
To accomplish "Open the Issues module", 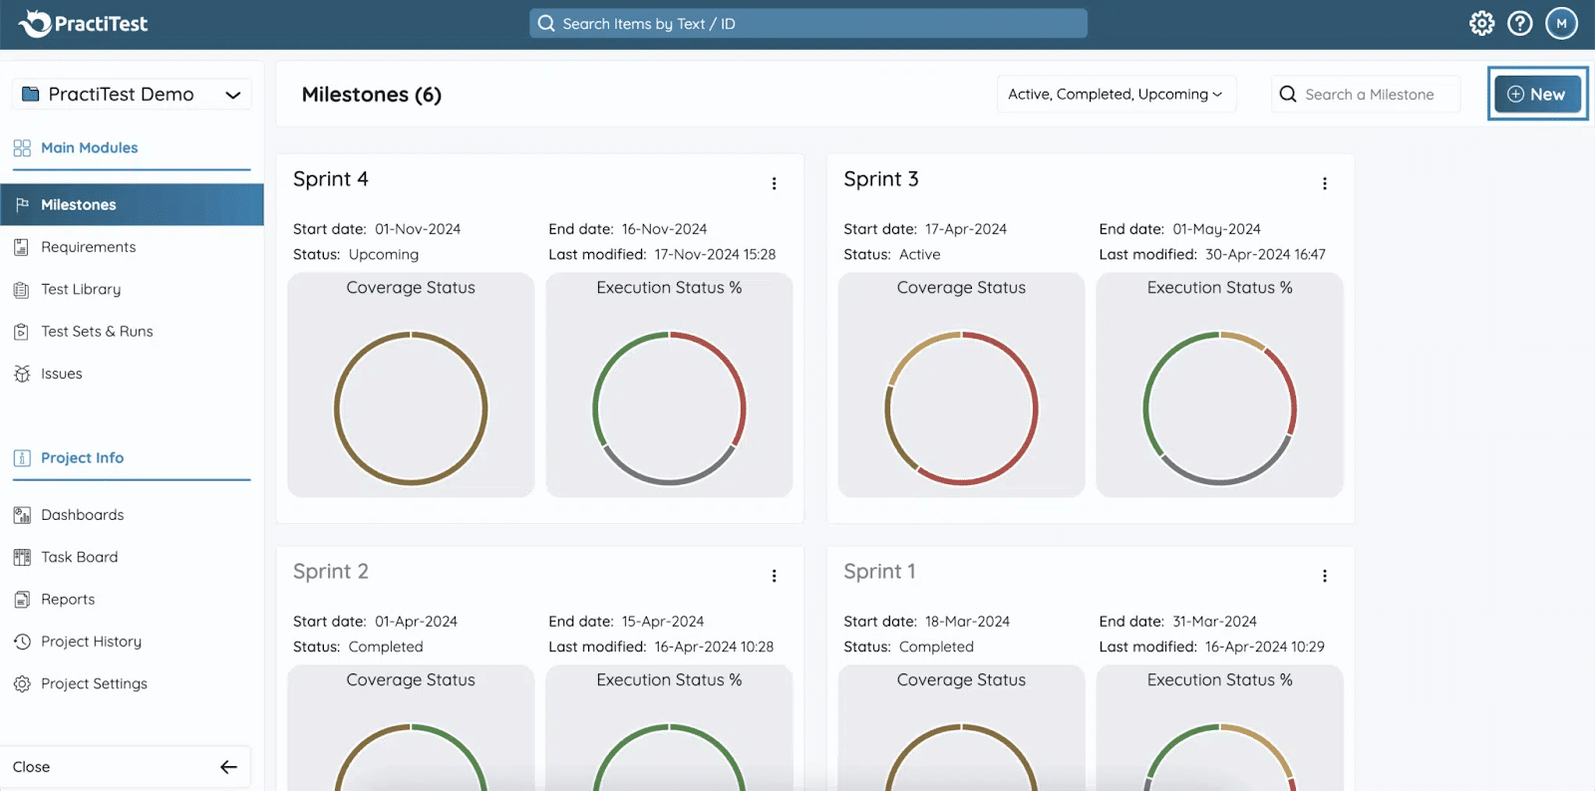I will 61,375.
